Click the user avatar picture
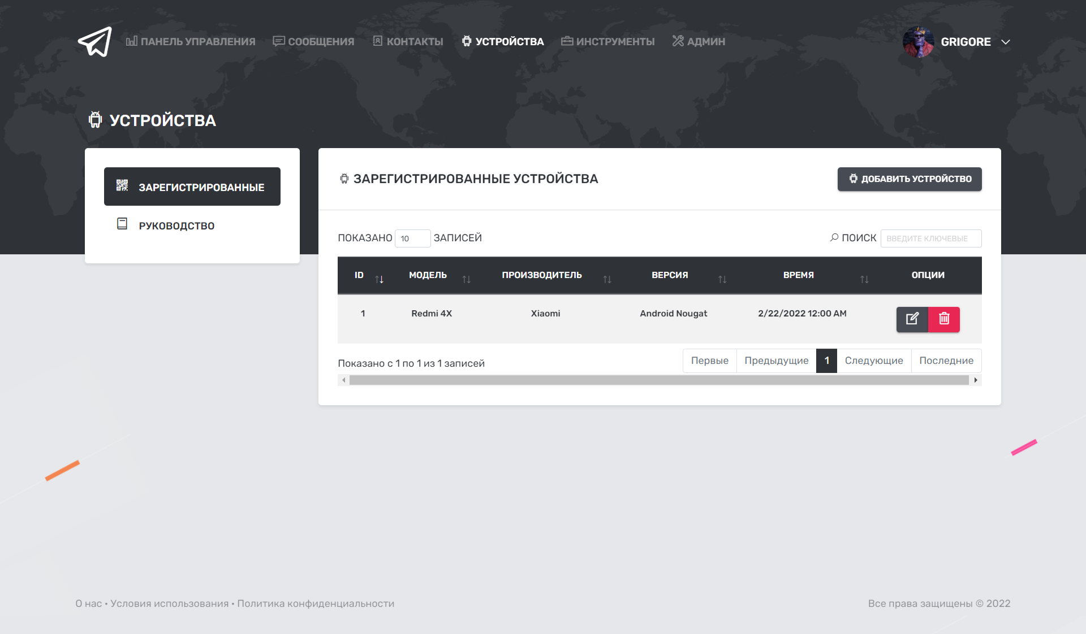Viewport: 1086px width, 634px height. (x=918, y=42)
